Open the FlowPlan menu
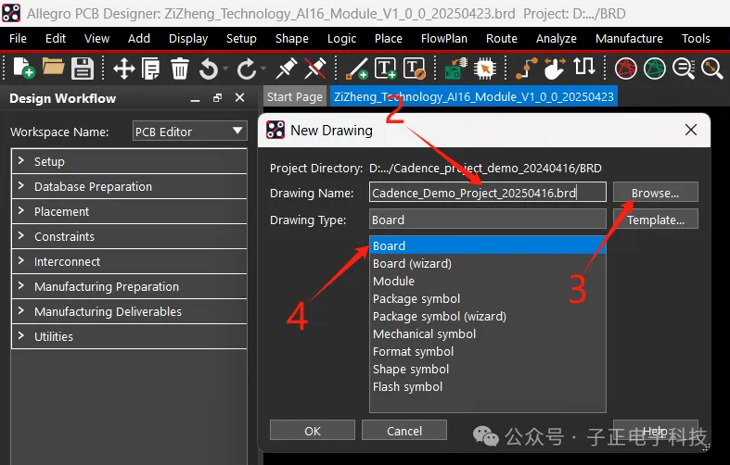The width and height of the screenshot is (730, 465). point(444,39)
